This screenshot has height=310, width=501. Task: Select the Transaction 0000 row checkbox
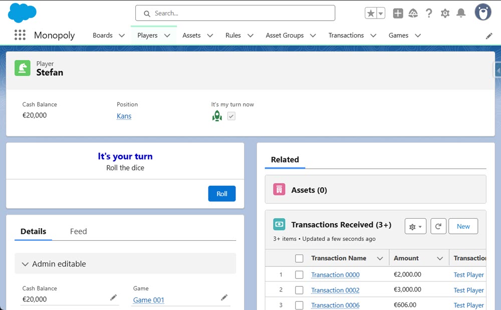pos(299,275)
